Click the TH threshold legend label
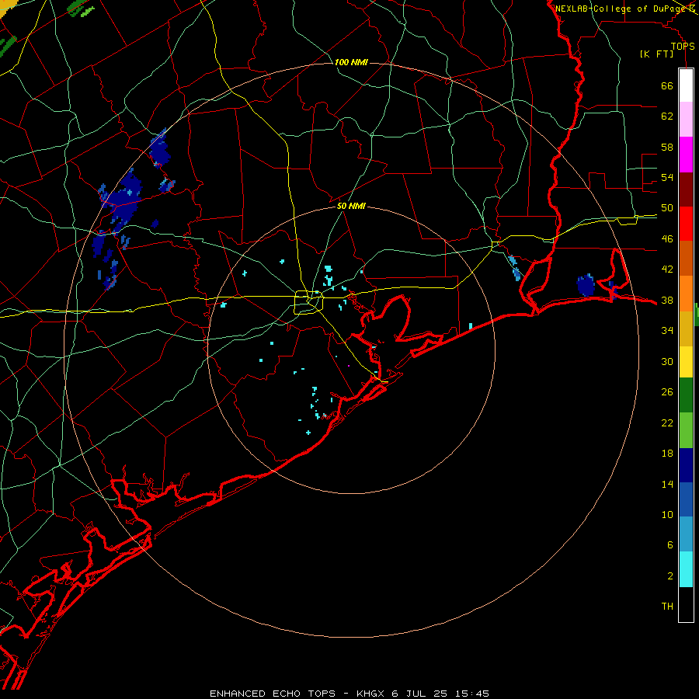 point(667,607)
